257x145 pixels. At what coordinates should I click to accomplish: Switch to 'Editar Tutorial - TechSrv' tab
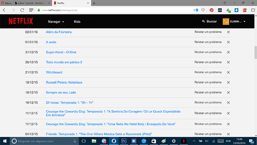coord(32,3)
